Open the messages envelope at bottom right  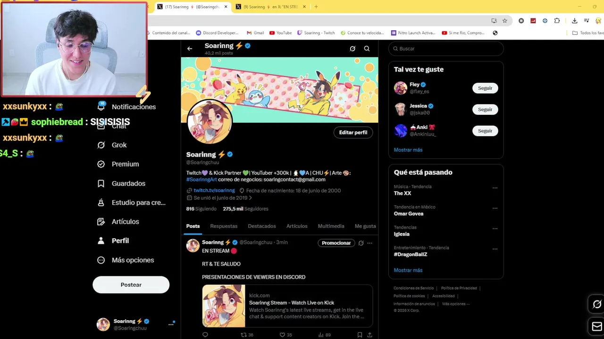tap(596, 326)
